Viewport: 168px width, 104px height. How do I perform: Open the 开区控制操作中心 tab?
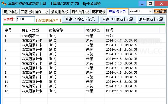tap(34, 11)
